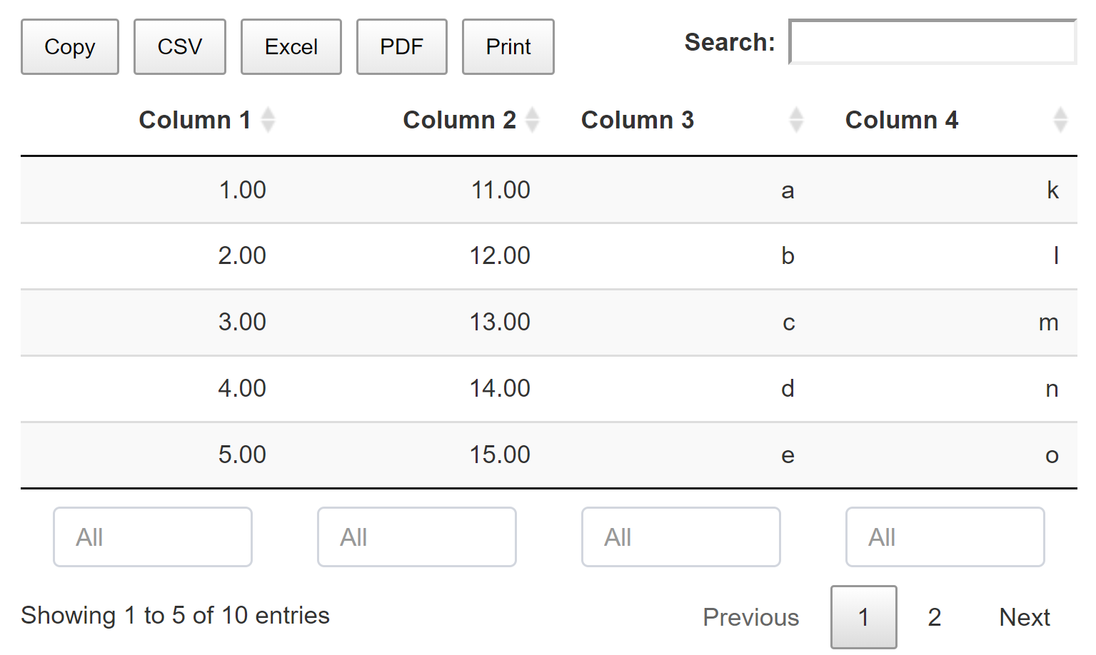Sort the table by Column 1
Viewport: 1096px width, 655px height.
(x=196, y=120)
